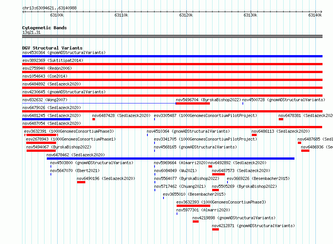
Task: Click the long blue nsv6478462 variant bar
Action: [x=171, y=159]
